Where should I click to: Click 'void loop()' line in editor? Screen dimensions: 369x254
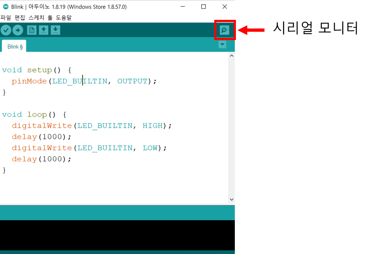point(34,115)
